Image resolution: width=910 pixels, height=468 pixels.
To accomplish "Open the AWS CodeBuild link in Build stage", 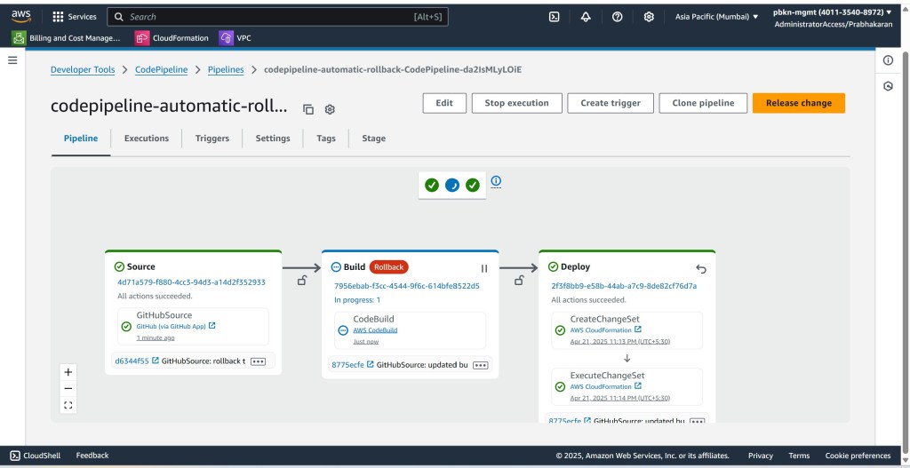I will pos(375,330).
